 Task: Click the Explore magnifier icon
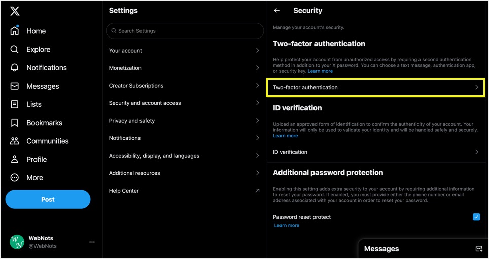(x=14, y=49)
